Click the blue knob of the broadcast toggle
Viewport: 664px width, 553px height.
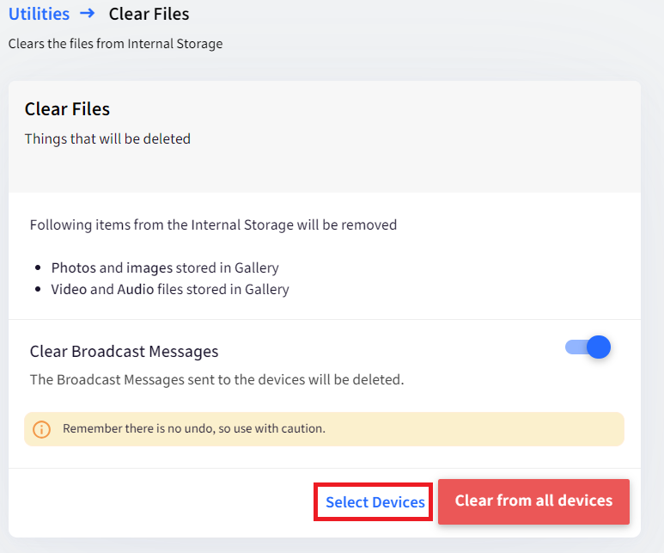(599, 347)
